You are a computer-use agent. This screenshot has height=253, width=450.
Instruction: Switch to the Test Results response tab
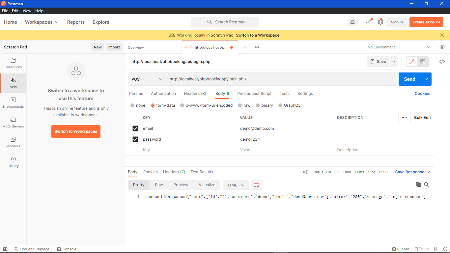202,172
